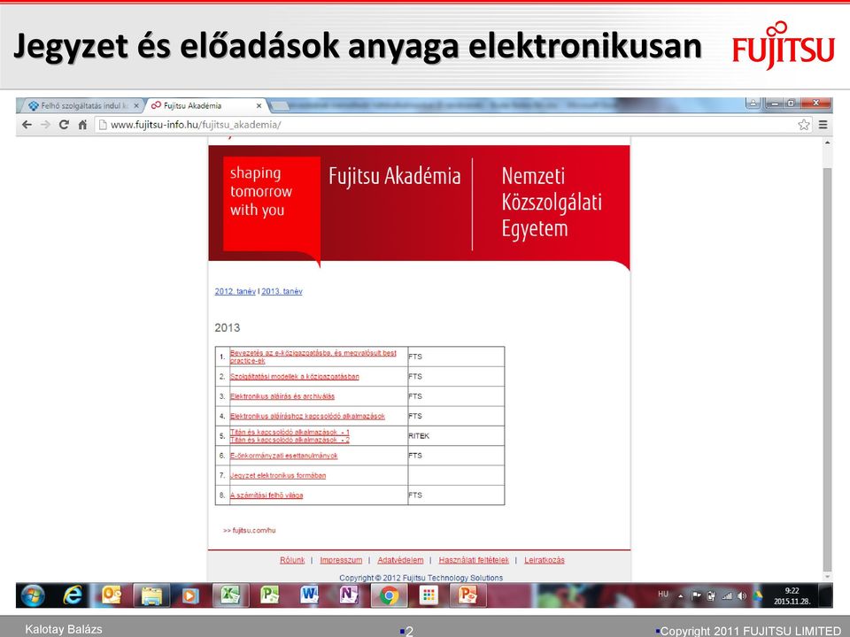
Task: Open Titán és kapcsolódó alkalmazások - 1 link
Action: (290, 433)
